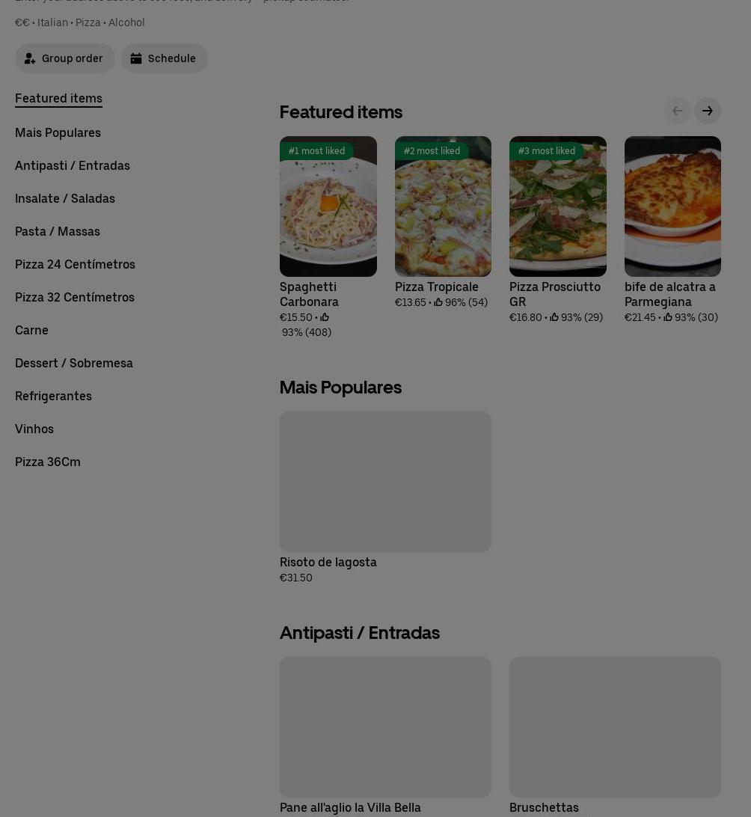Go to Dessert / Sobremesa section
This screenshot has width=751, height=817.
point(74,363)
